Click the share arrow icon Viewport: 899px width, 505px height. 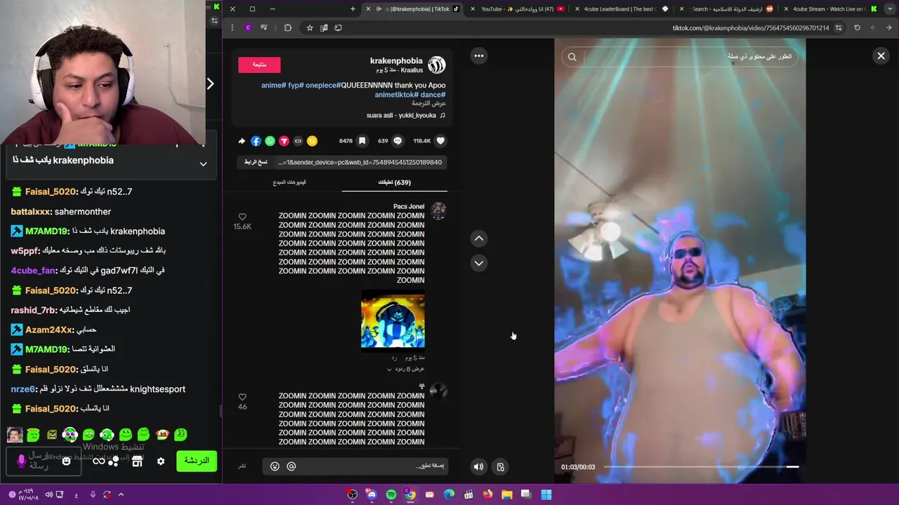click(242, 141)
